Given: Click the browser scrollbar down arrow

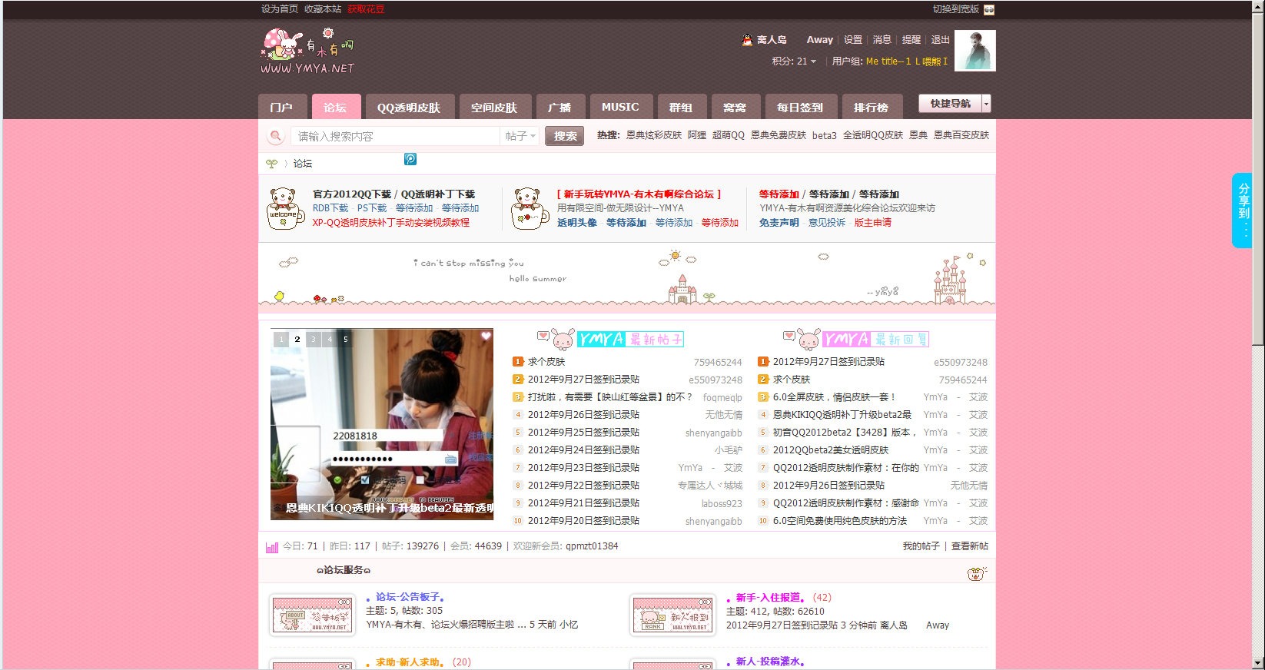Looking at the screenshot, I should tap(1258, 663).
